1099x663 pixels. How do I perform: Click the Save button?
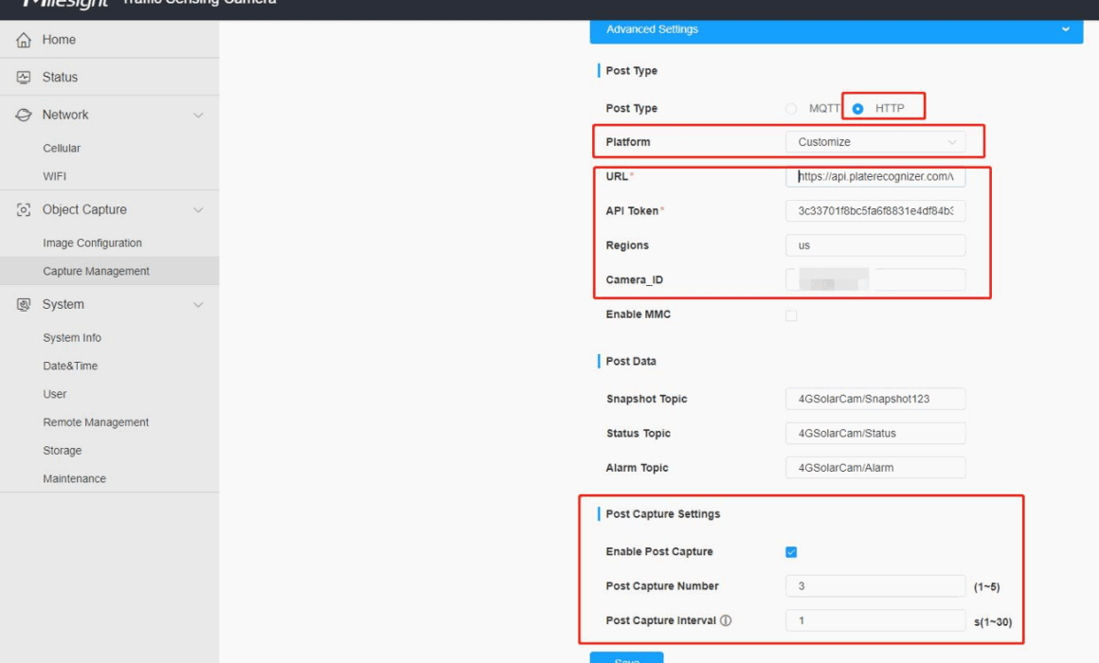tap(626, 657)
